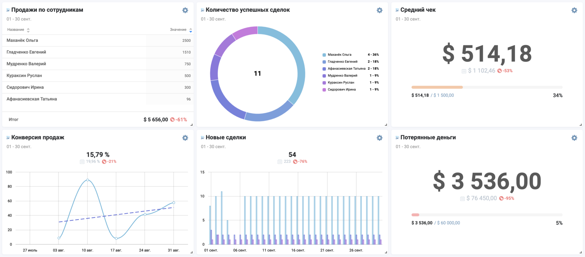Click calendar icon beside $ 1 102,46
Viewport: 585px width, 257px height.
coord(464,71)
